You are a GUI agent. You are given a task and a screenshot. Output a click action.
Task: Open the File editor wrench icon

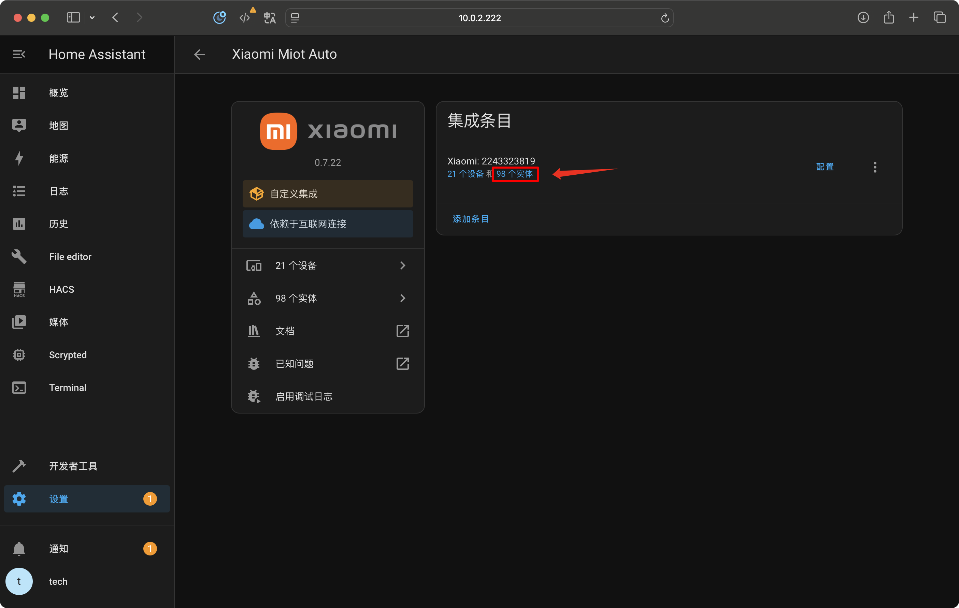[19, 257]
